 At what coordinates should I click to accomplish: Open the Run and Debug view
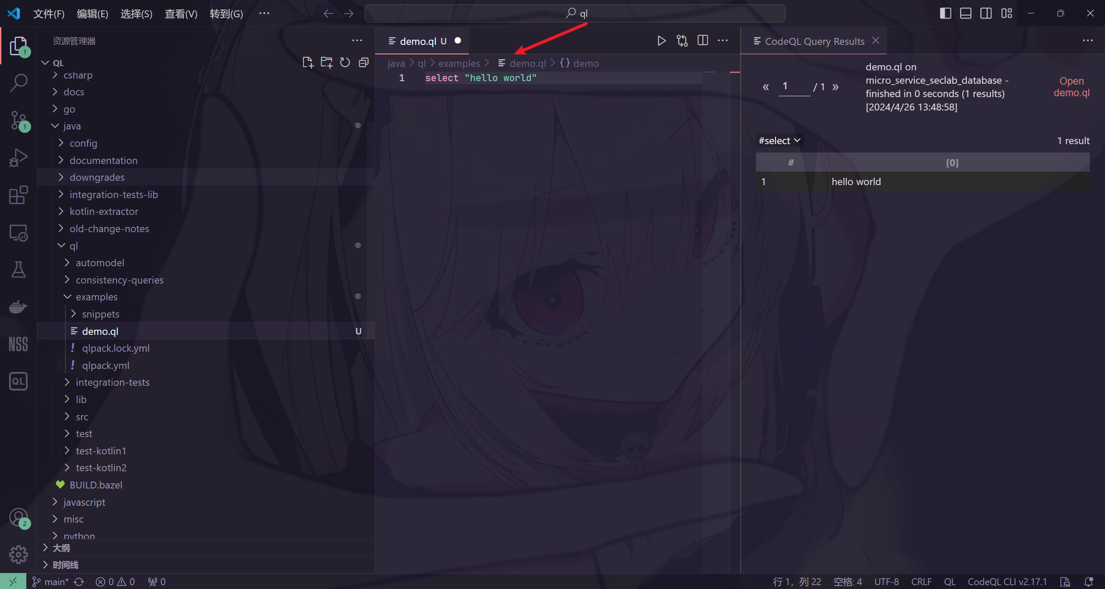click(x=18, y=157)
